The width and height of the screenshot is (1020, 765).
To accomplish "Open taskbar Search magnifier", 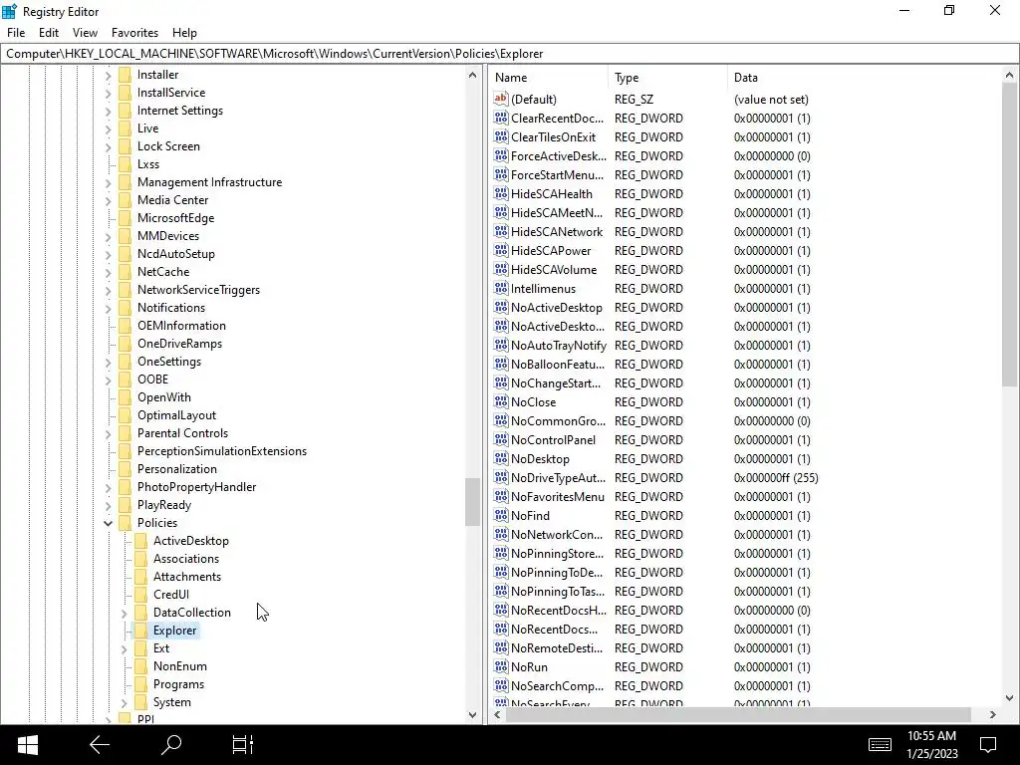I will (x=171, y=745).
